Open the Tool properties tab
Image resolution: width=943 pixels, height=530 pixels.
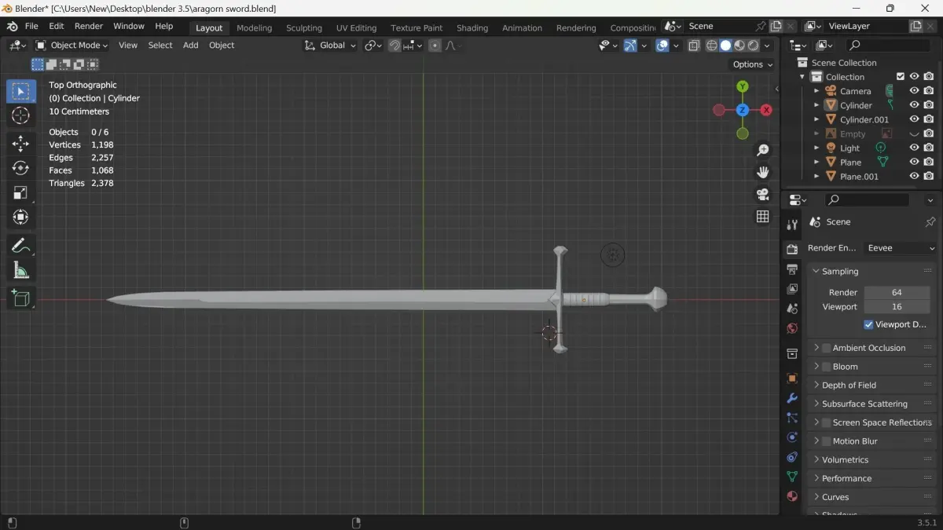792,225
